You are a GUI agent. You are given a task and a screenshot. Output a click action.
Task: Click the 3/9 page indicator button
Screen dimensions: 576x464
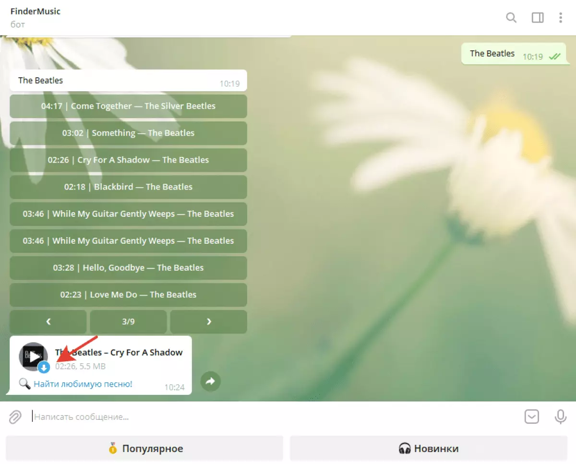pos(128,321)
